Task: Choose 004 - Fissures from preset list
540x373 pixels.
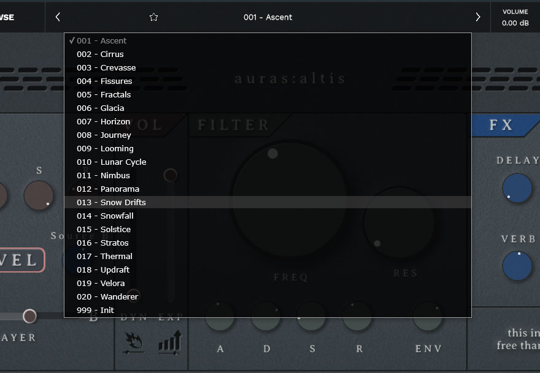Action: point(104,81)
